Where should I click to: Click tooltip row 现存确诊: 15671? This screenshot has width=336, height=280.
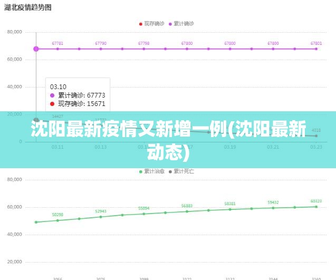click(x=78, y=104)
